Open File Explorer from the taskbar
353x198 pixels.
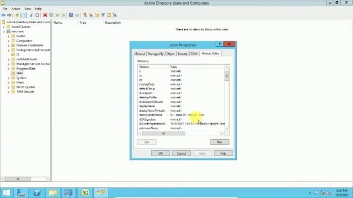point(53,193)
